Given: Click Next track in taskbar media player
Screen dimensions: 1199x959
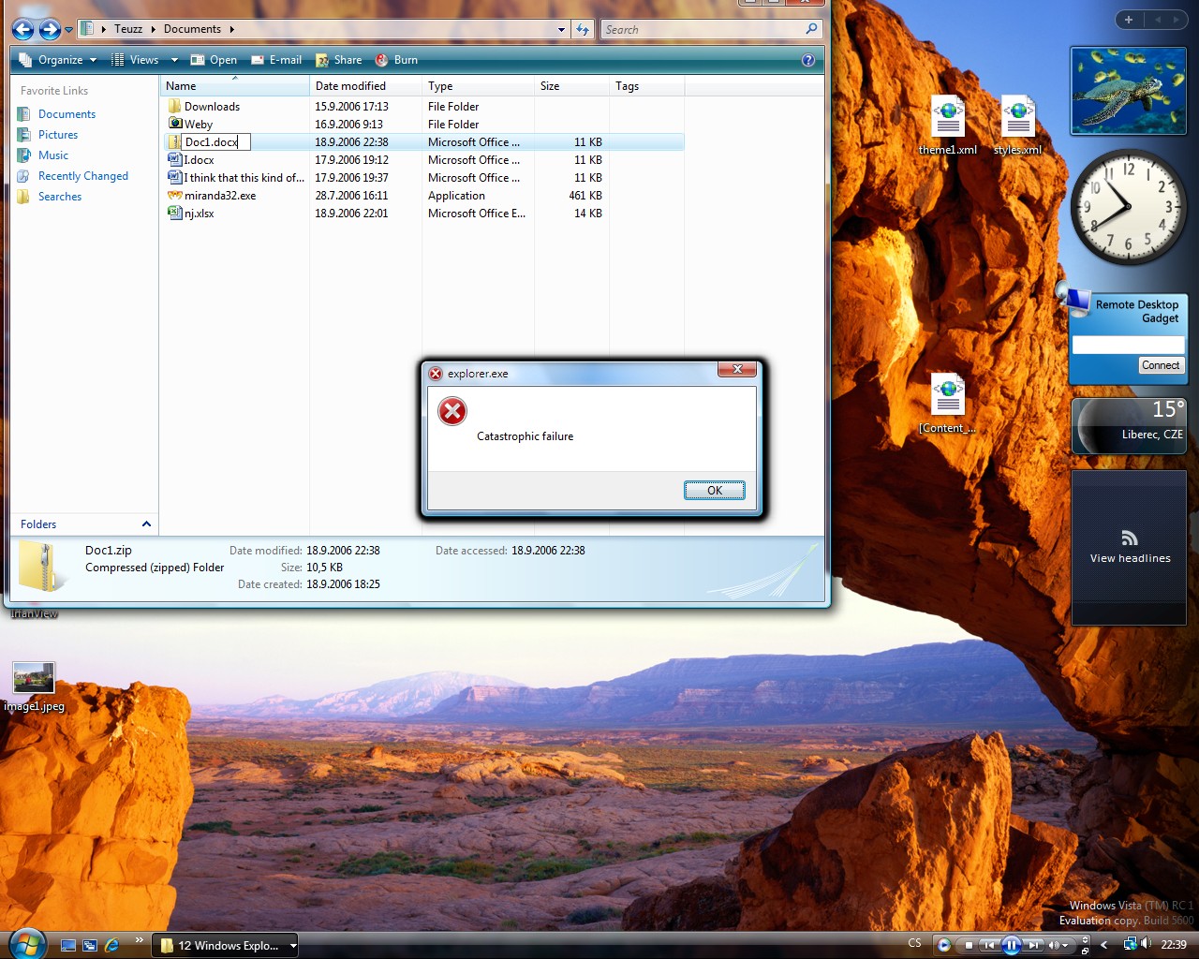Looking at the screenshot, I should pos(1033,945).
